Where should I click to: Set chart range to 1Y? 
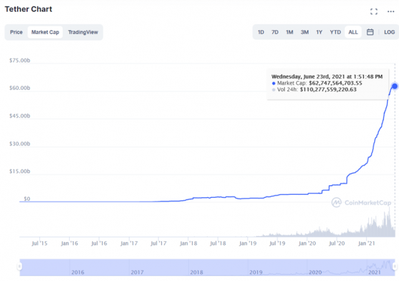click(x=319, y=32)
